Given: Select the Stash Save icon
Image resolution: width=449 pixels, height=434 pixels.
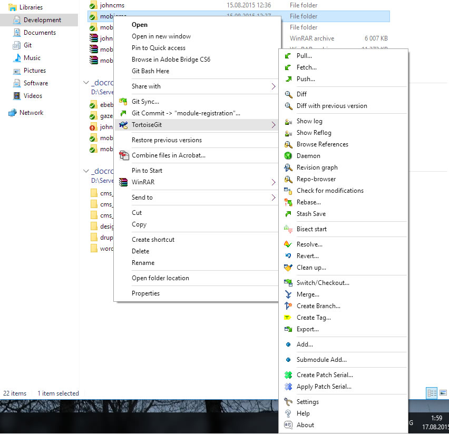Looking at the screenshot, I should click(x=288, y=214).
